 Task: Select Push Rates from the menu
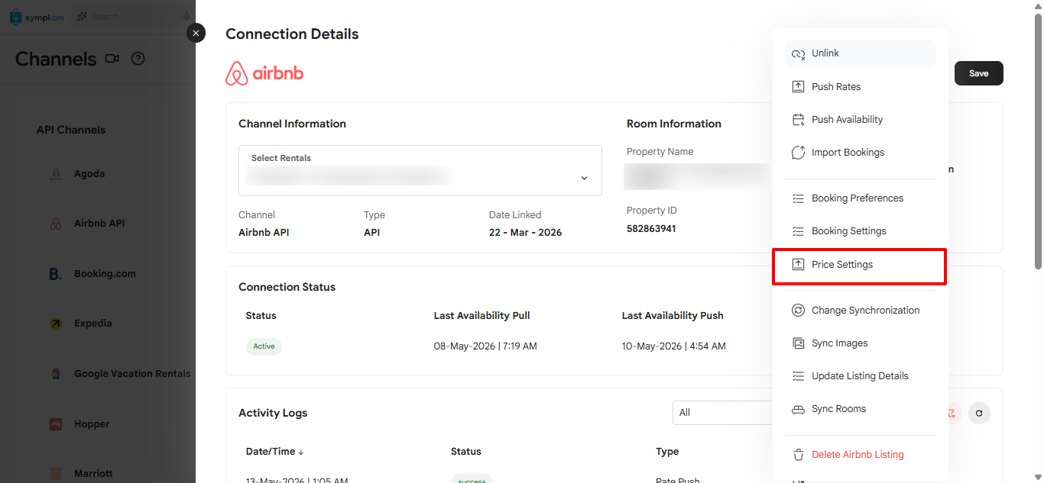(860, 86)
